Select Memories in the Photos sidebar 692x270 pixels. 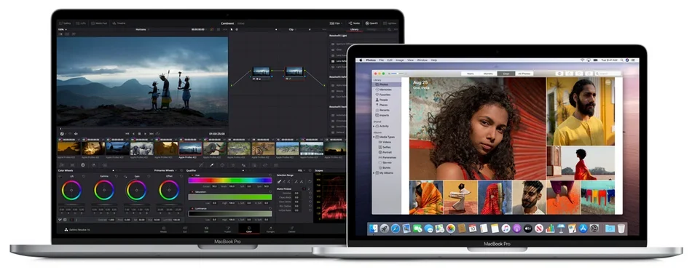(384, 89)
